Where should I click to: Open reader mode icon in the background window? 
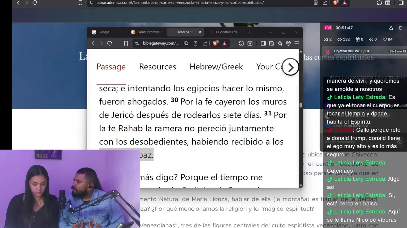point(315,3)
